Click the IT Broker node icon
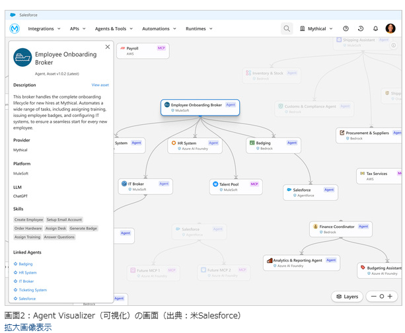The height and width of the screenshot is (333, 405). (124, 184)
